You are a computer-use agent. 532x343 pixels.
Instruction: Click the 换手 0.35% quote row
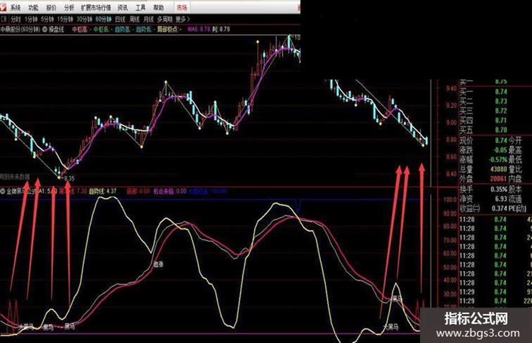click(x=484, y=189)
